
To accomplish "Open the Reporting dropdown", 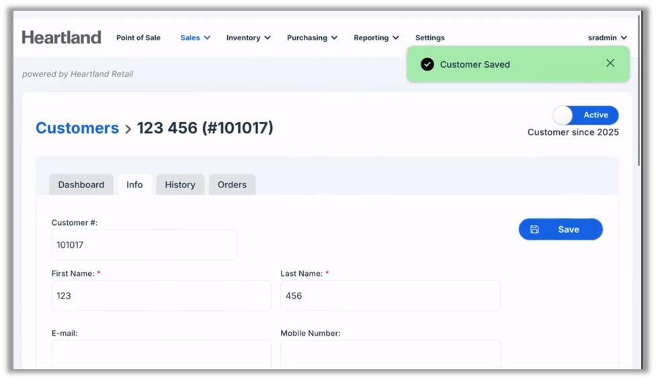I will point(376,38).
